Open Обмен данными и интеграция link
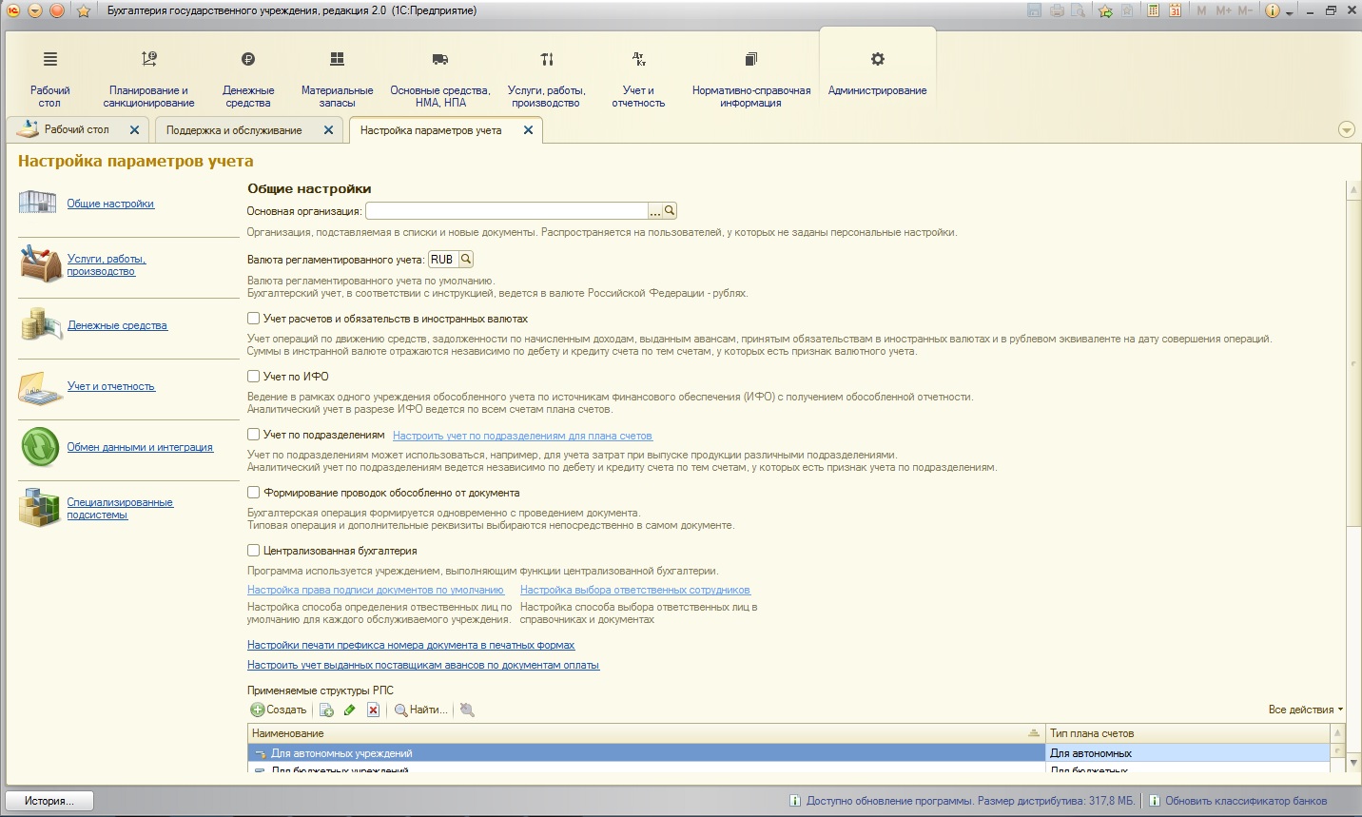This screenshot has height=817, width=1362. [x=140, y=447]
